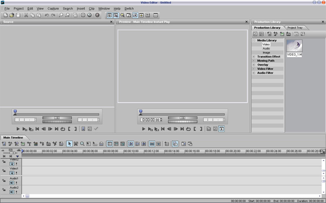Select the VIDEO_1 thumbnail in library

point(294,46)
